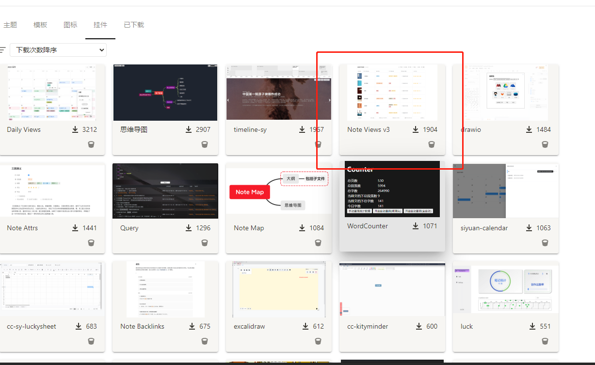
Task: Open the timeline-sy preview thumbnail
Action: (x=279, y=93)
